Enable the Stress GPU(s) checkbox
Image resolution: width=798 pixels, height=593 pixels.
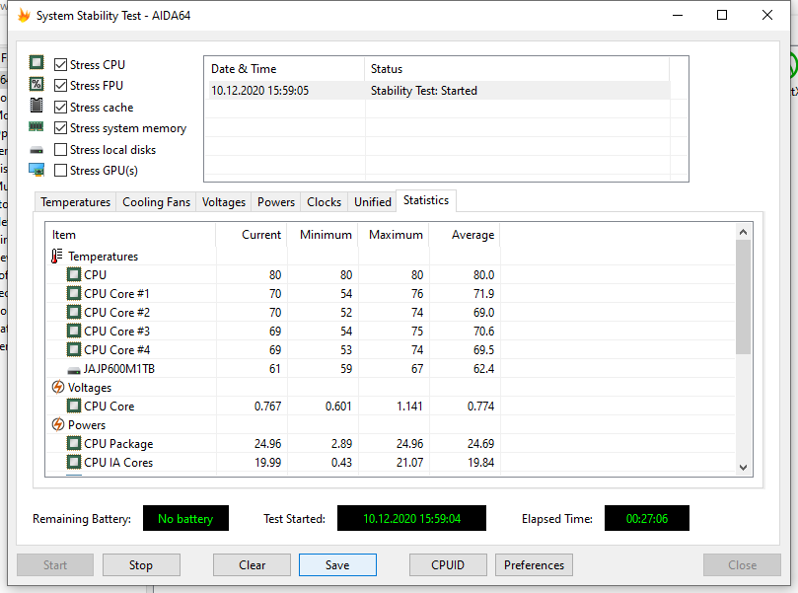60,170
